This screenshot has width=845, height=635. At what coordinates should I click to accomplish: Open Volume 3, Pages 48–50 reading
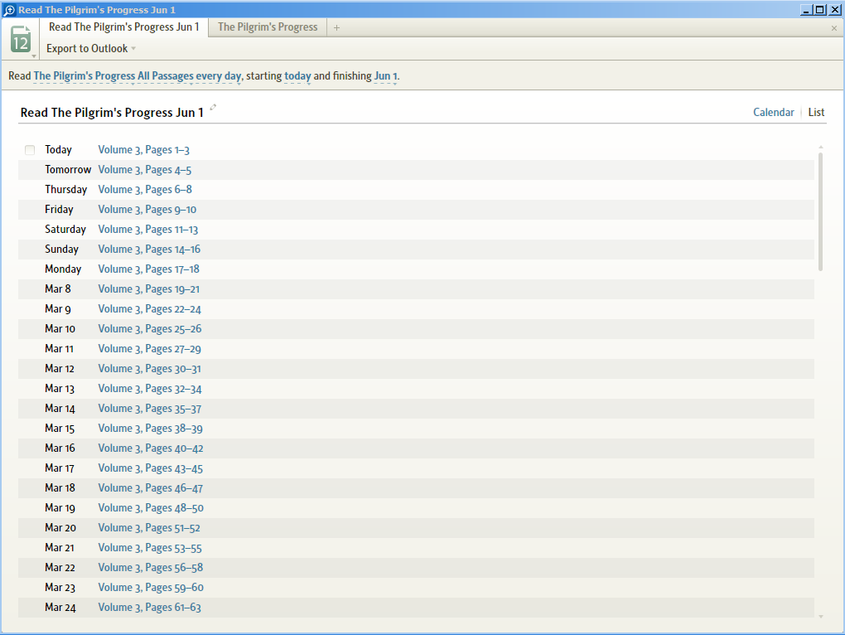click(151, 508)
